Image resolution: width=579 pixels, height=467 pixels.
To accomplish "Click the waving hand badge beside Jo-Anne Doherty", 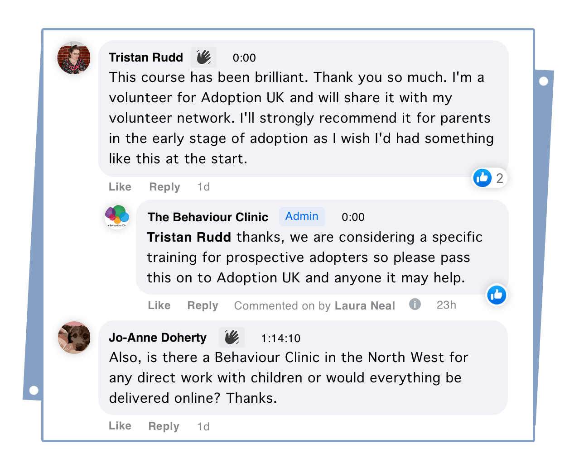I will click(x=232, y=338).
